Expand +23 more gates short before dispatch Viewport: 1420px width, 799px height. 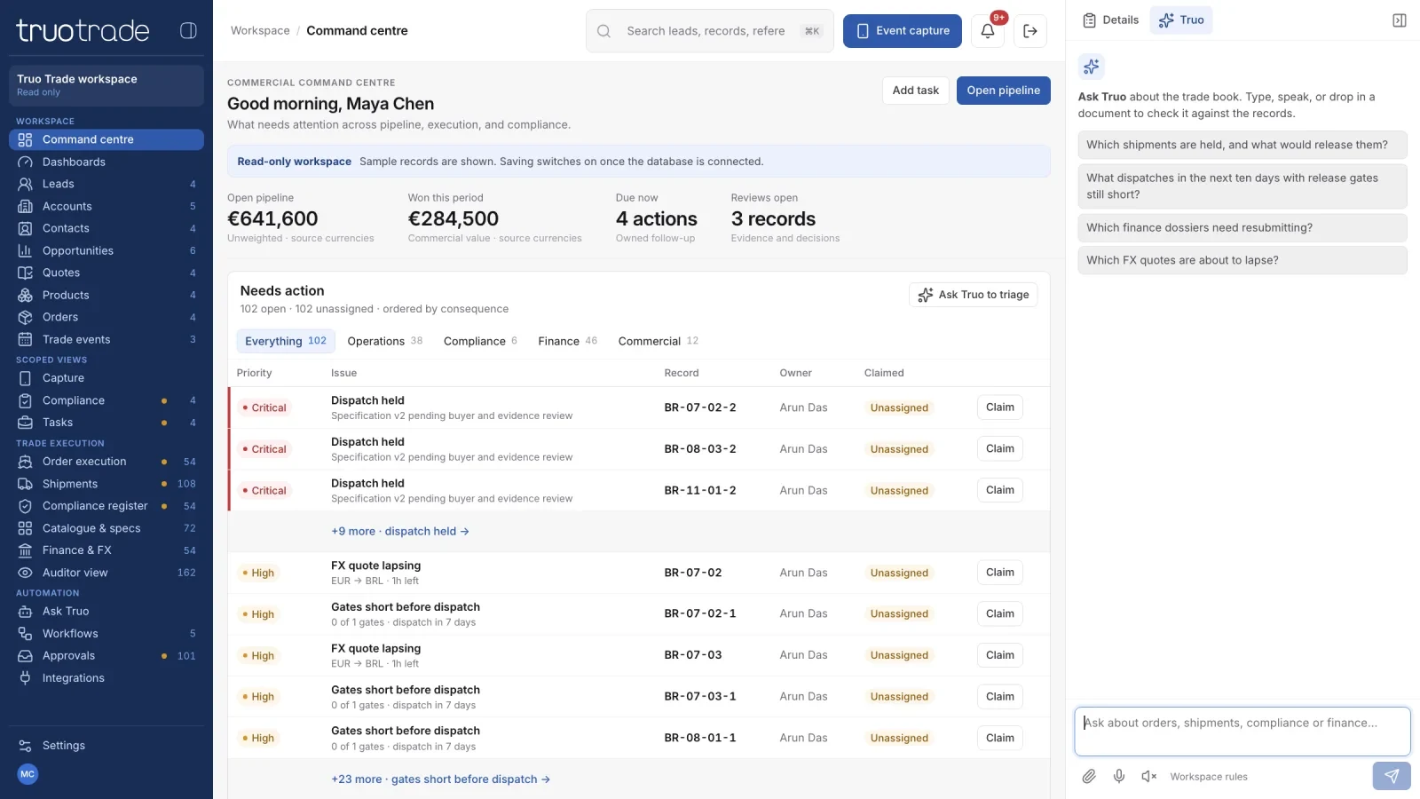pos(441,779)
